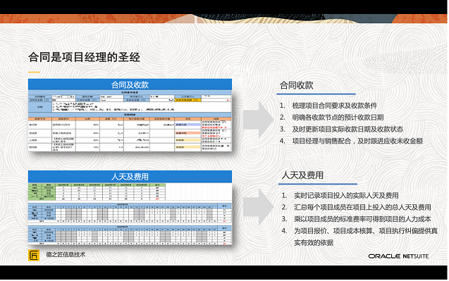Select list item 梳理项目合同要求及收款条件
This screenshot has width=449, height=281.
[334, 106]
